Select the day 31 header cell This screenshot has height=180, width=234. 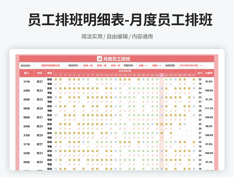[x=194, y=75]
